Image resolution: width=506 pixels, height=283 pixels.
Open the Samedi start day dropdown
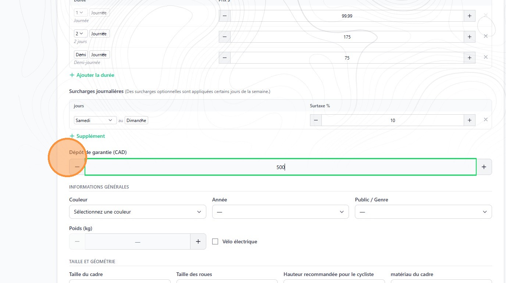point(95,121)
